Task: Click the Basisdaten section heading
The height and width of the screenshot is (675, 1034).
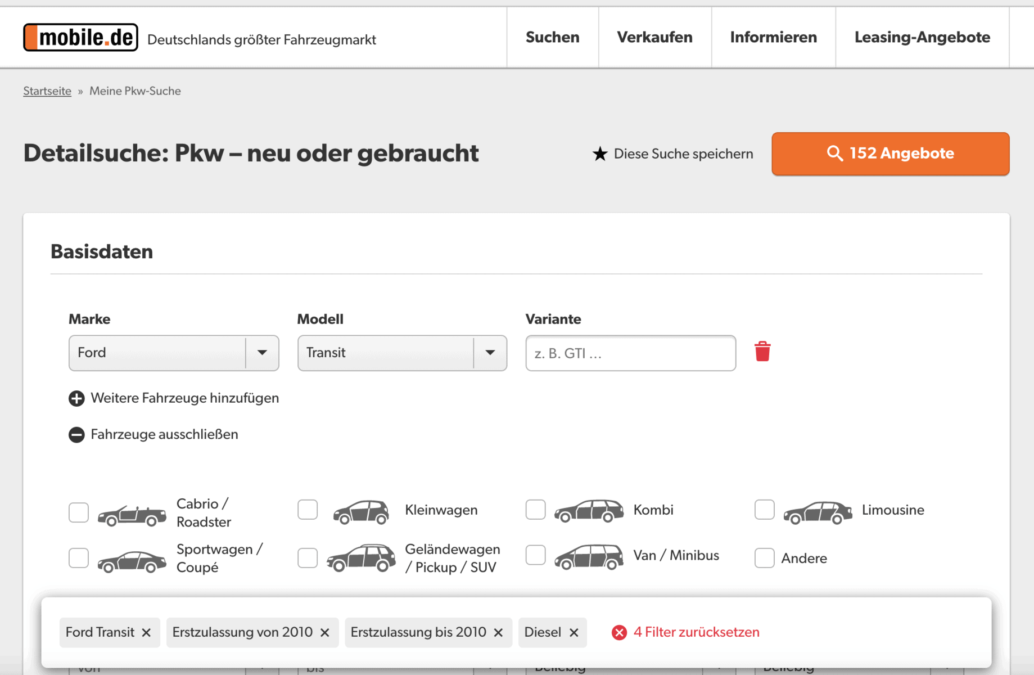Action: pos(102,251)
